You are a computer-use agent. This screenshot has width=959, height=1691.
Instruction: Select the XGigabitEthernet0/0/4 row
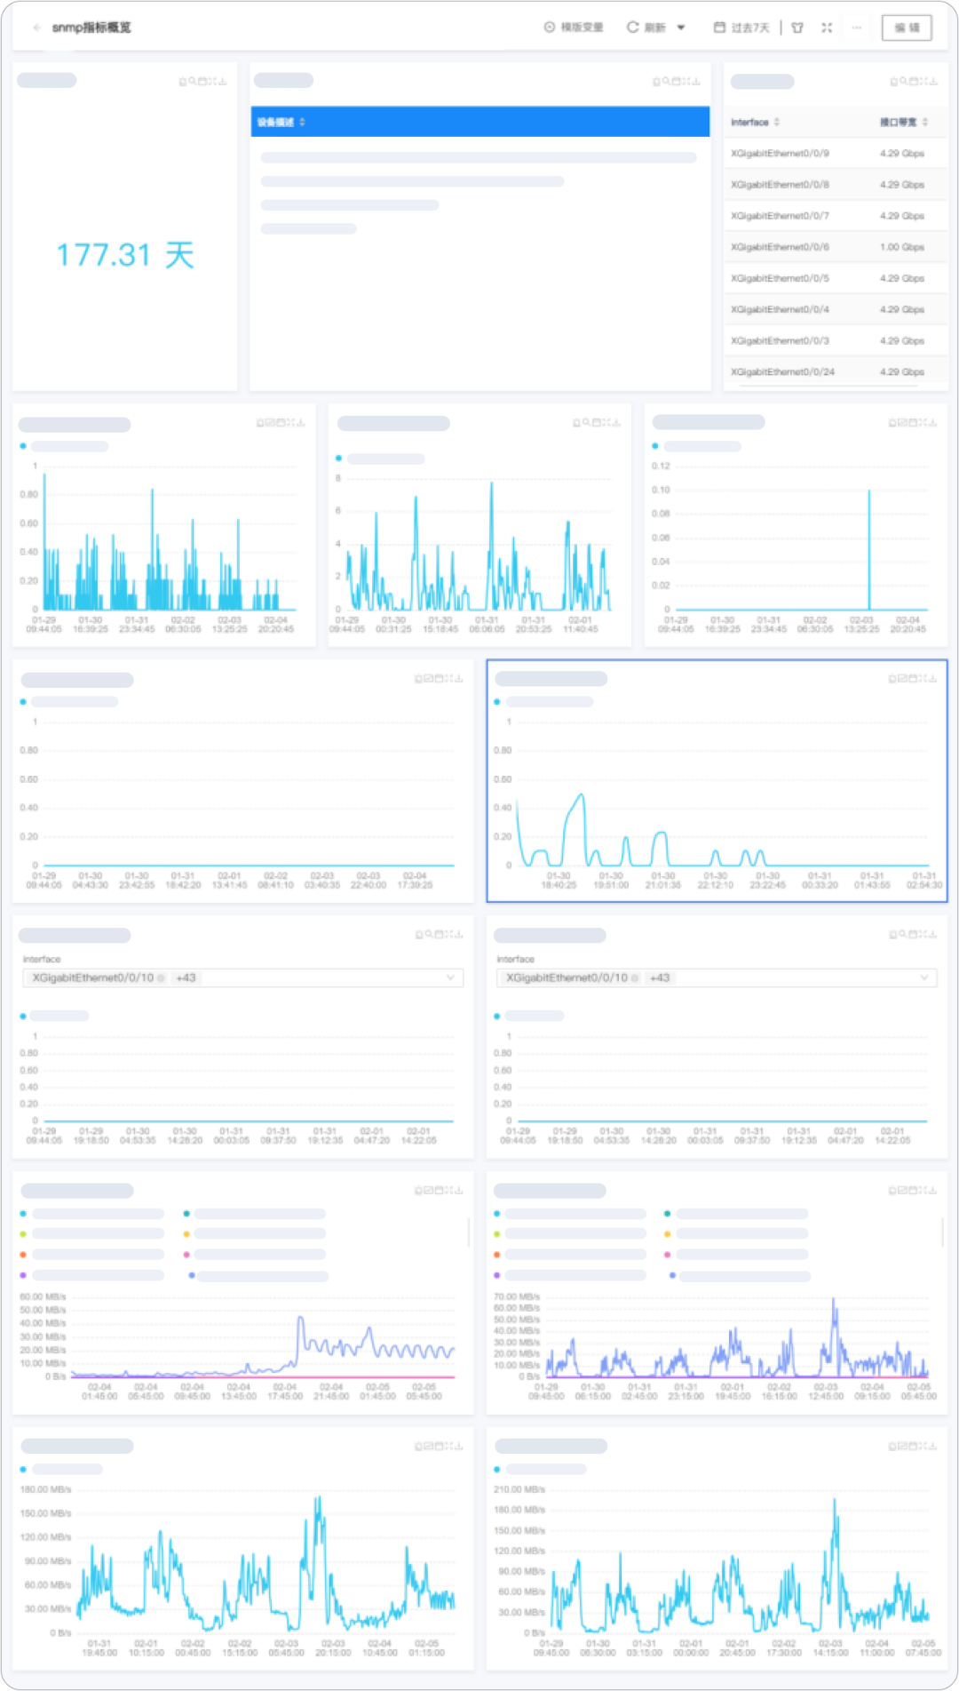(836, 309)
